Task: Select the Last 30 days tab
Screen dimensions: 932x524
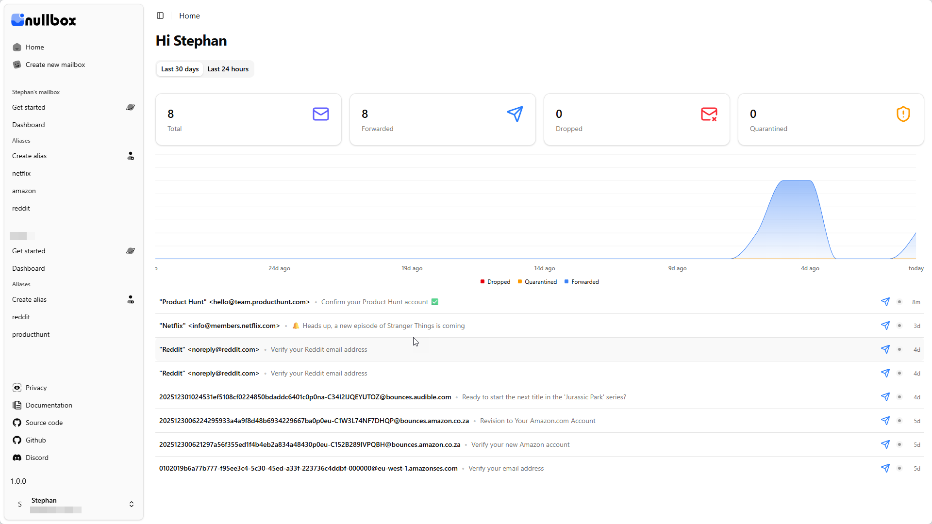Action: pyautogui.click(x=179, y=69)
